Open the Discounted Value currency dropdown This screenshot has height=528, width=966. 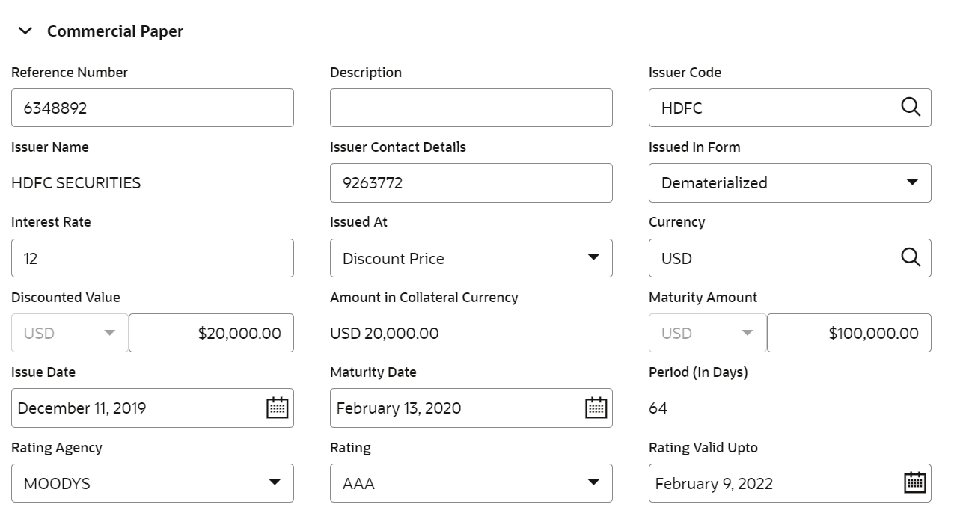(70, 333)
